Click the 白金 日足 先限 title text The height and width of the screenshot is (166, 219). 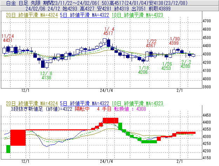pos(23,3)
